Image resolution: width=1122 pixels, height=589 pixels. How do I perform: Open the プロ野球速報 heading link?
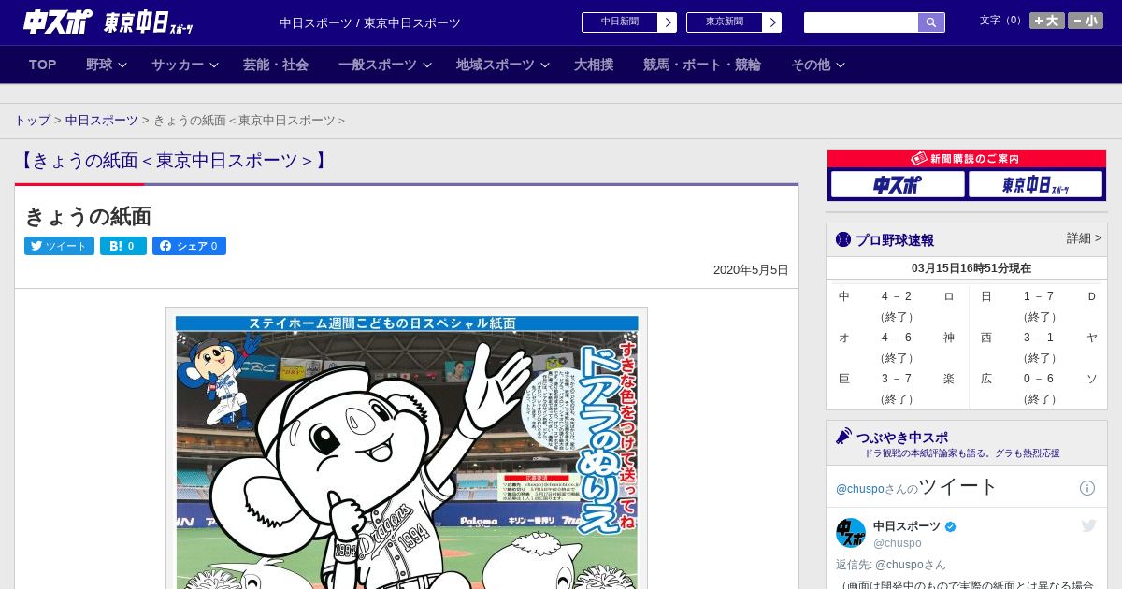point(895,240)
